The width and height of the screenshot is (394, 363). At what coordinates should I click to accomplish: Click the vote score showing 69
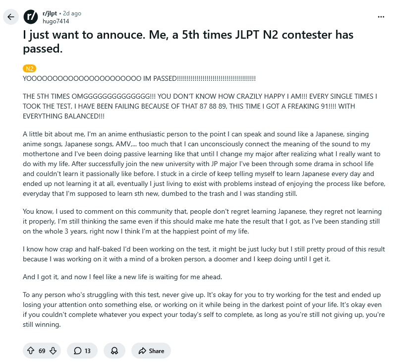tap(42, 351)
